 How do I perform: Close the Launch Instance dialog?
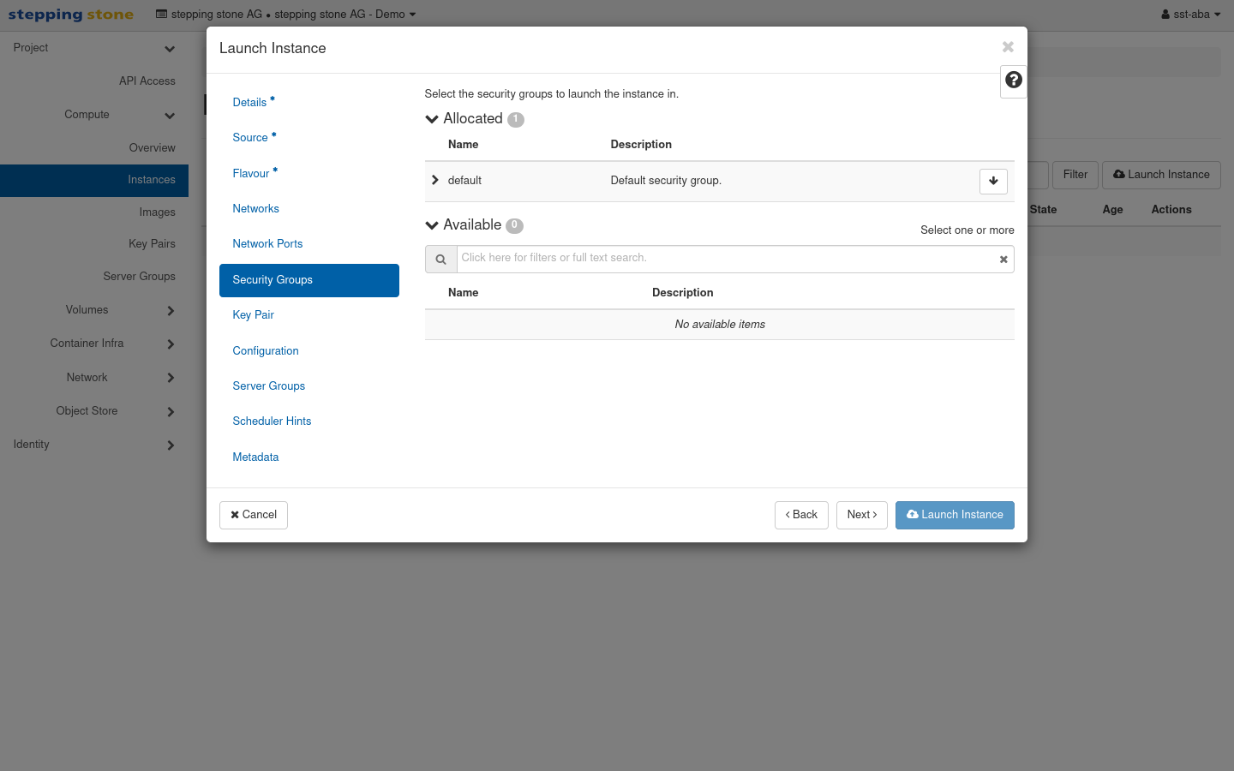(x=1008, y=47)
